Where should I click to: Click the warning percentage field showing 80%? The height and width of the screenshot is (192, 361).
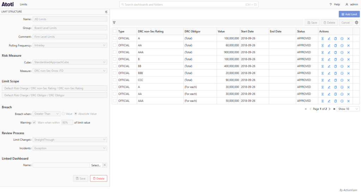click(x=67, y=123)
